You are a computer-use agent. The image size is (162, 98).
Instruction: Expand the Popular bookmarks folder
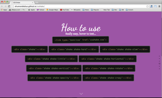tap(95, 10)
